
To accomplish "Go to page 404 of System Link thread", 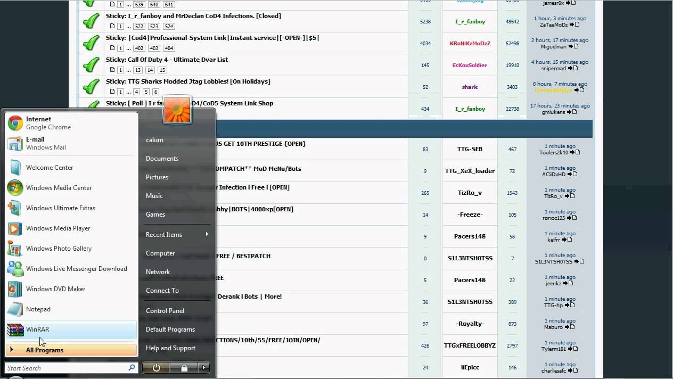I will (169, 48).
